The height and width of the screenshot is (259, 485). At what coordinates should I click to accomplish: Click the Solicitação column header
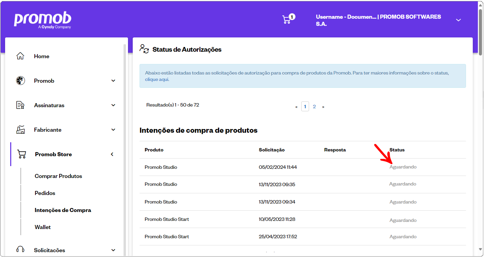point(272,150)
